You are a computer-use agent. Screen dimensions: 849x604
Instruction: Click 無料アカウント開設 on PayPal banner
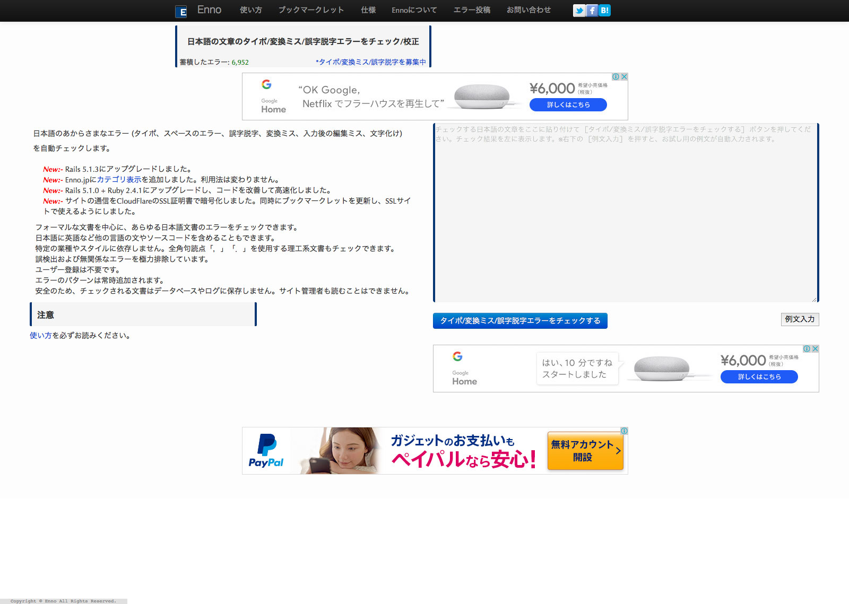(x=585, y=451)
